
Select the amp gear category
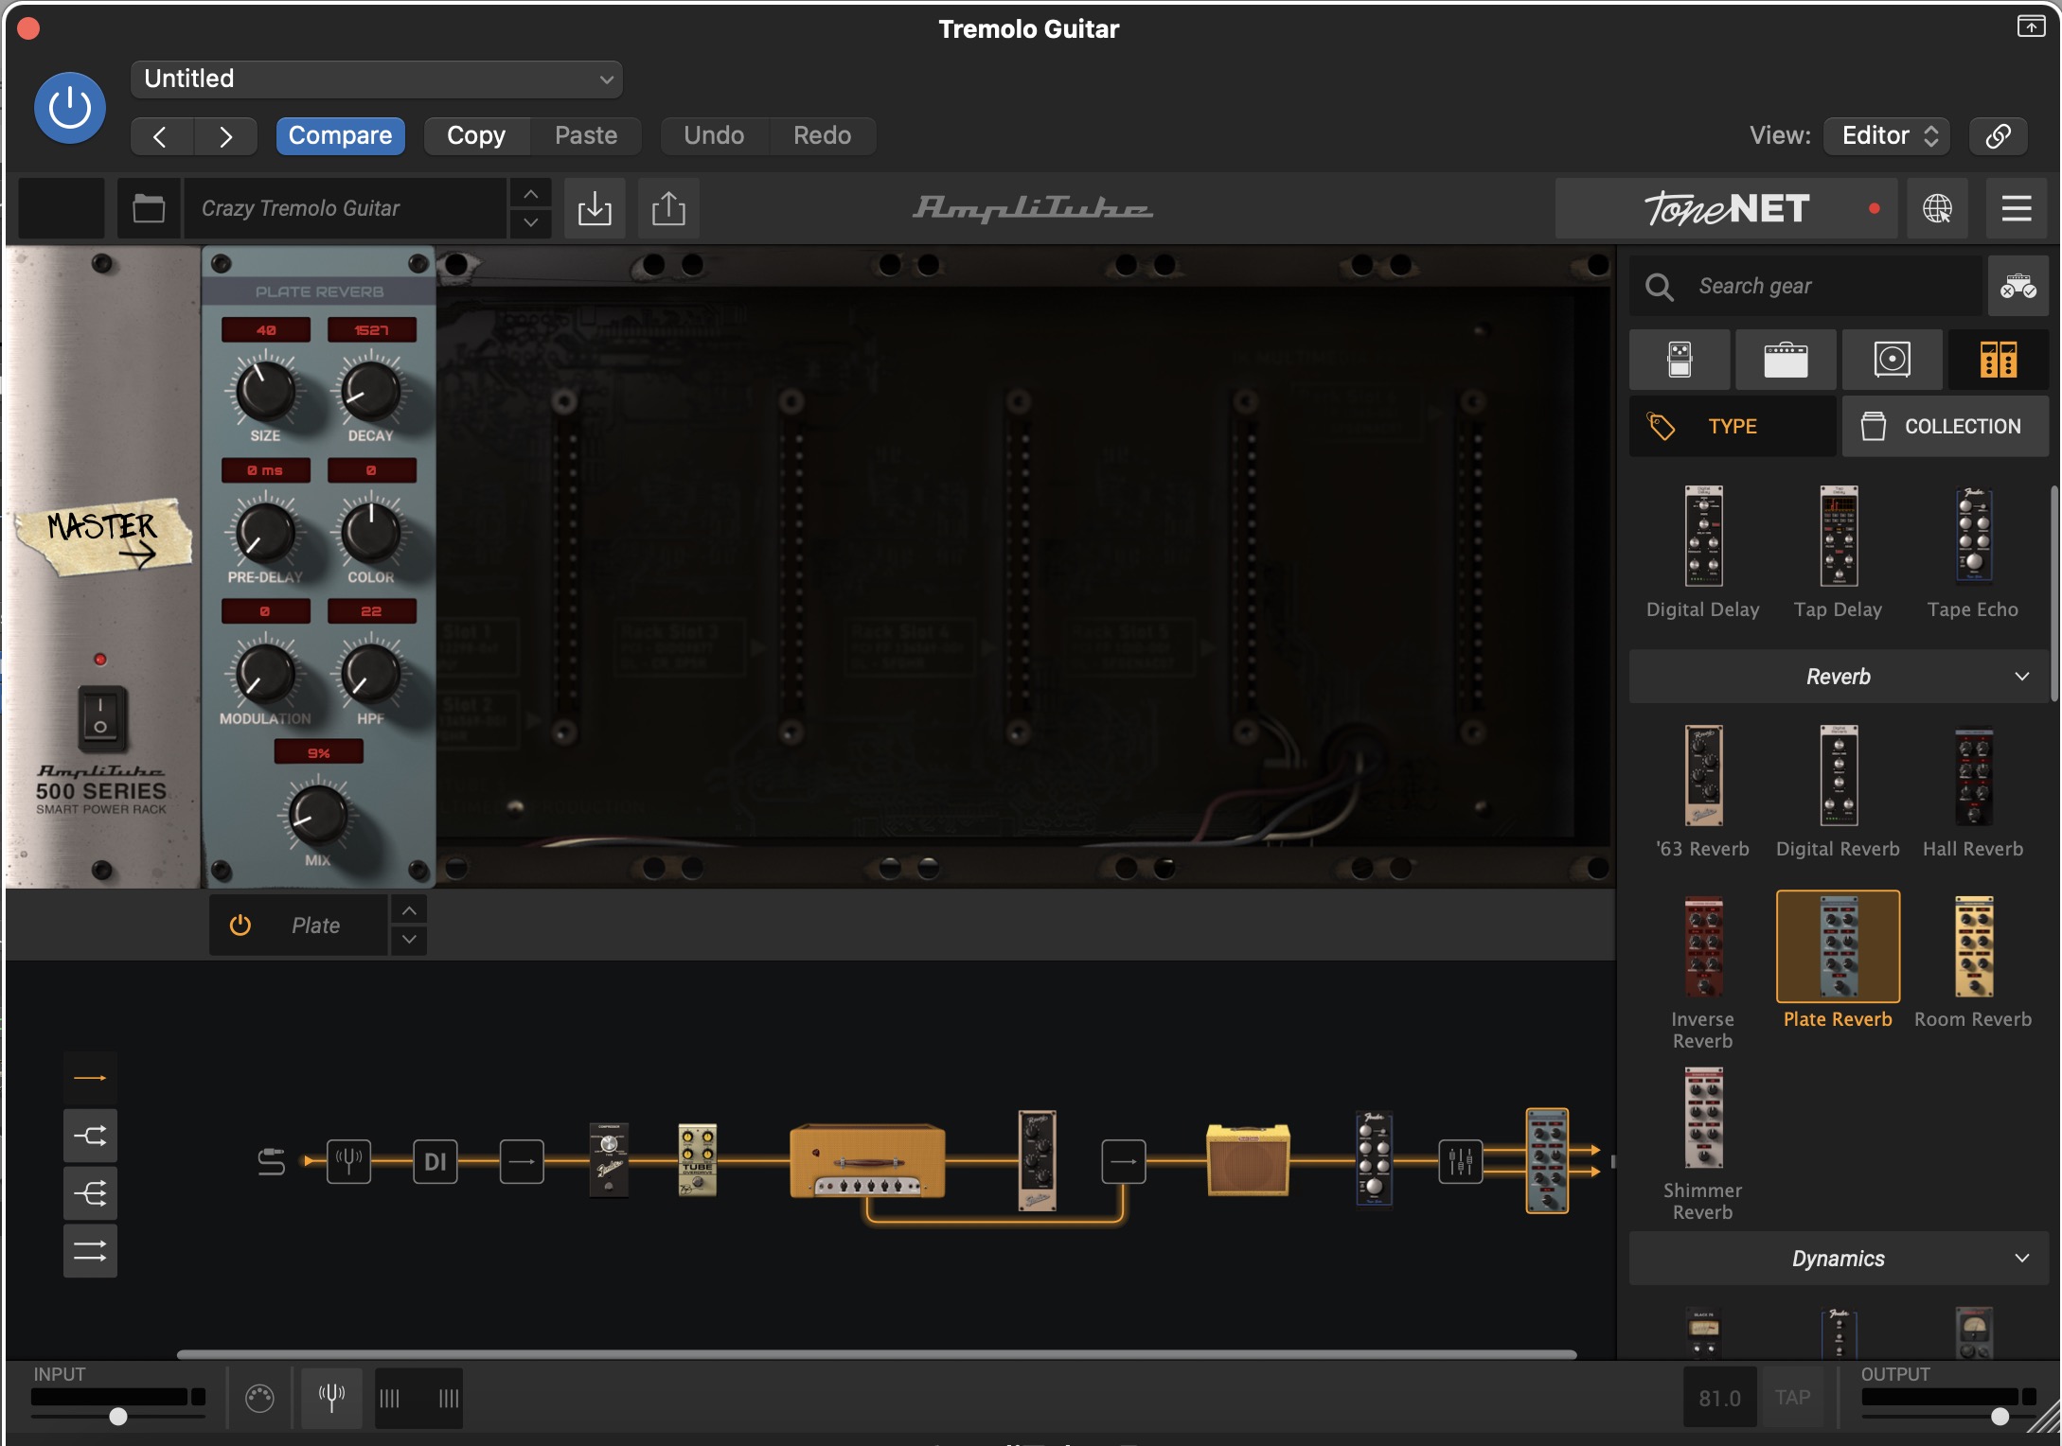coord(1786,360)
